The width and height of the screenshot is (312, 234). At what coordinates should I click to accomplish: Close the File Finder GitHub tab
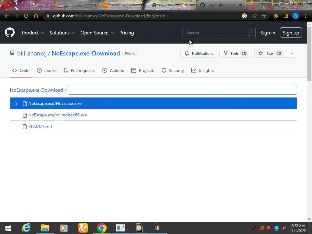click(x=240, y=5)
